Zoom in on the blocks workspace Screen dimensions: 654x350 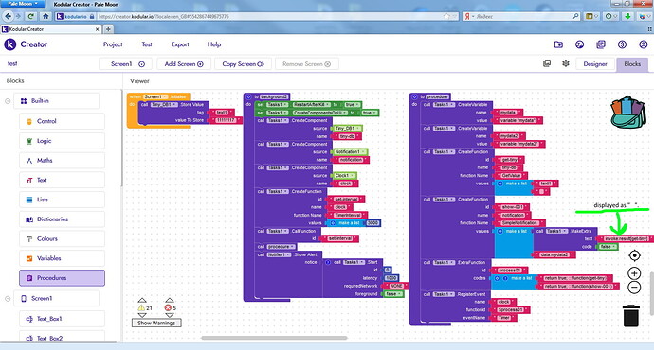634,273
